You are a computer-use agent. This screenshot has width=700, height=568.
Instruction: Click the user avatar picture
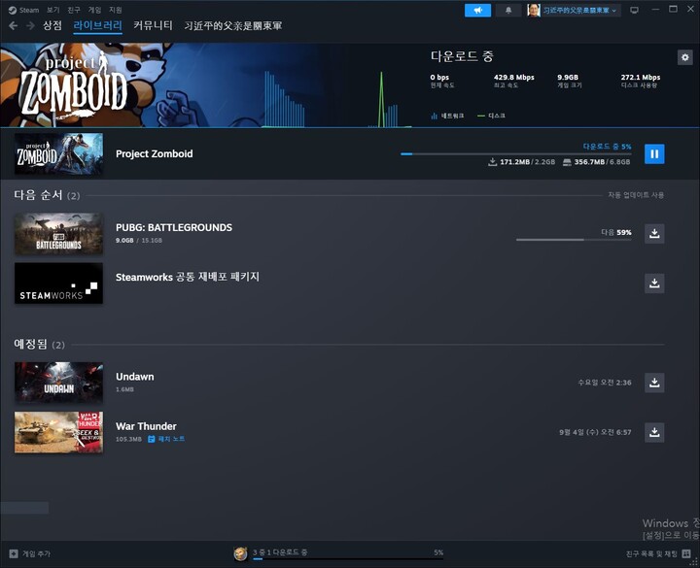click(534, 10)
